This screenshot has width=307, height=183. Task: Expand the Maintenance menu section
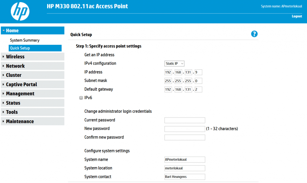(x=32, y=121)
